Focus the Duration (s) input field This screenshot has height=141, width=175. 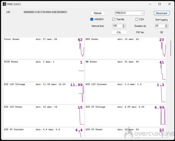pos(160,26)
